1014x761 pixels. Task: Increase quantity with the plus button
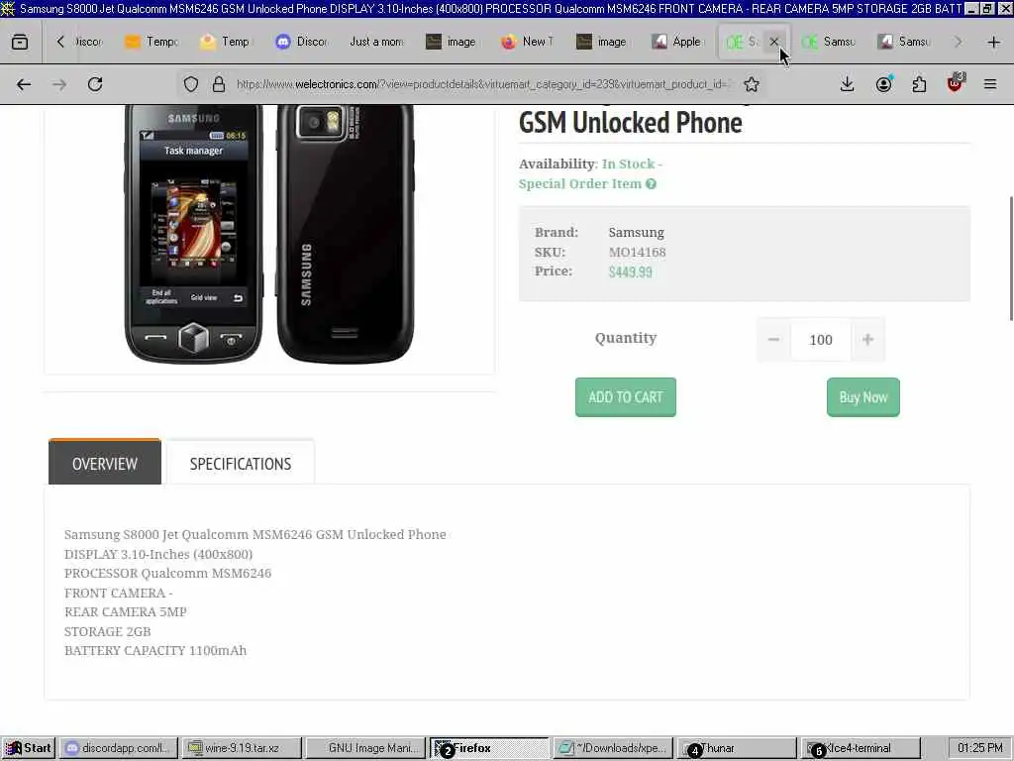[x=867, y=339]
